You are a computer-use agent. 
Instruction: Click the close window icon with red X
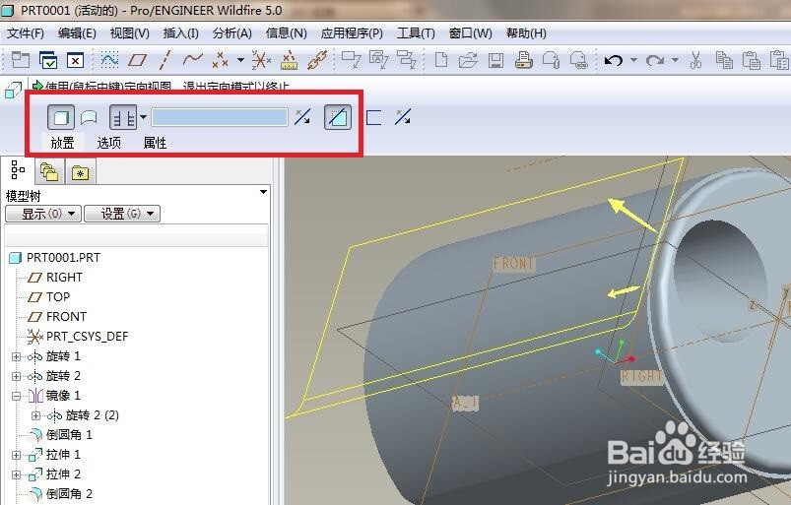[x=75, y=60]
